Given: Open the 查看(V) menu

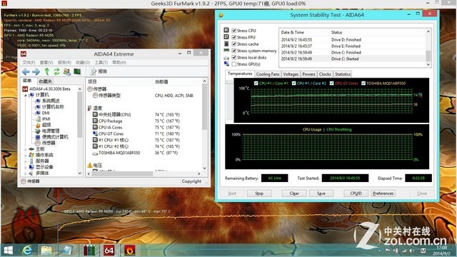Looking at the screenshot, I should (x=46, y=63).
